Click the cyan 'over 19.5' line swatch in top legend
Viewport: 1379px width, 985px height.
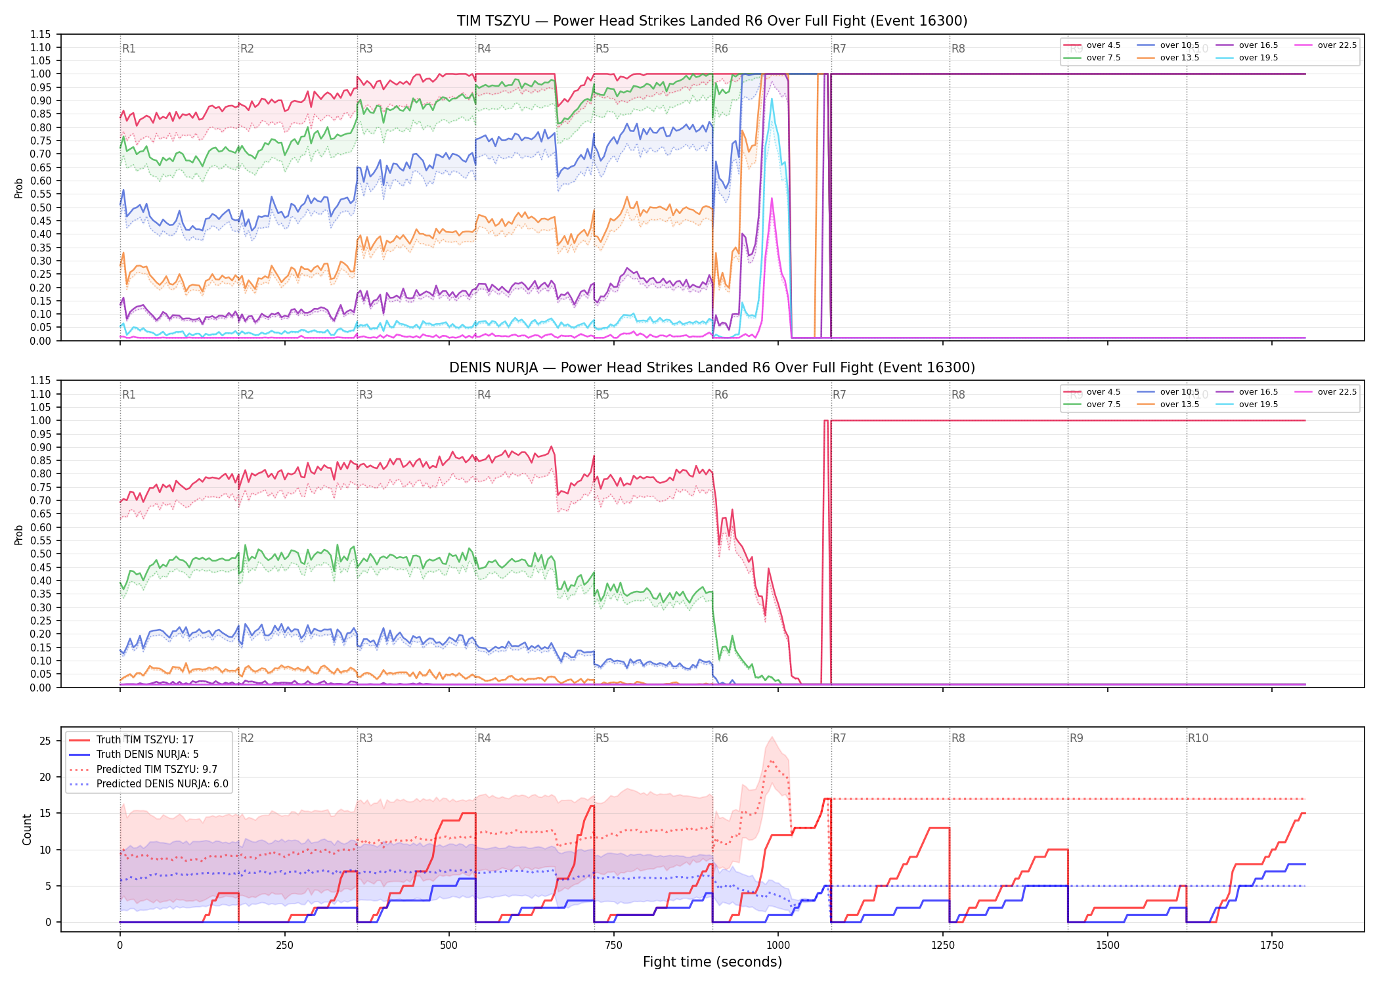tap(1224, 58)
